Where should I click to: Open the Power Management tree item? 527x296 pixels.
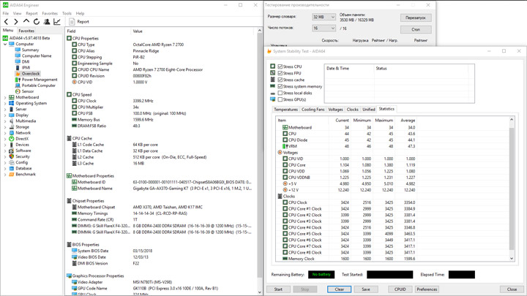click(x=40, y=80)
